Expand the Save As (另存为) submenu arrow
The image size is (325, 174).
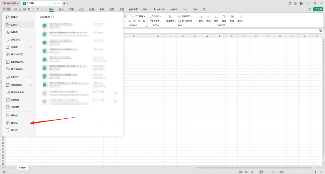click(x=30, y=40)
